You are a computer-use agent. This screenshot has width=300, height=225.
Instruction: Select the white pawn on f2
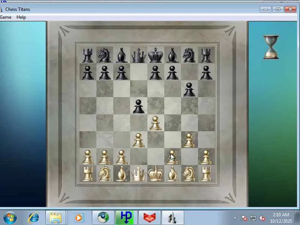172,157
